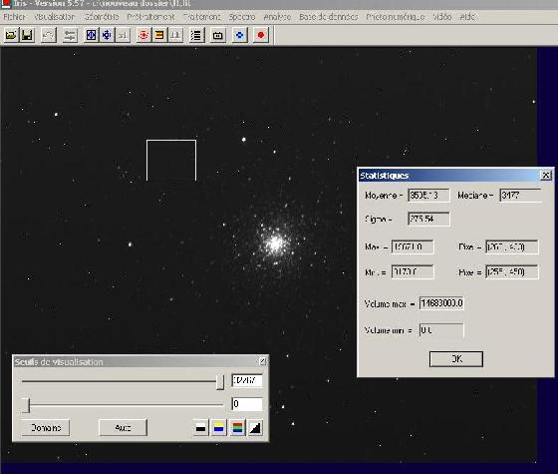The width and height of the screenshot is (558, 474).
Task: Click the visualization settings sliders toolbar icon
Action: point(70,35)
